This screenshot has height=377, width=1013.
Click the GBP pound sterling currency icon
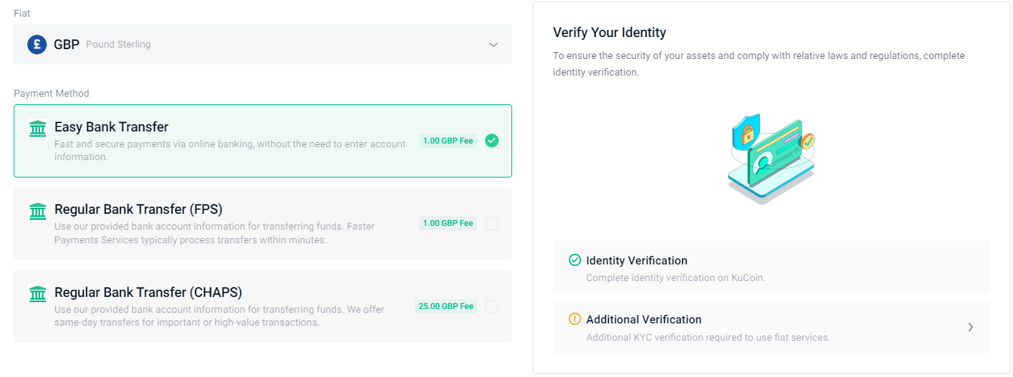click(37, 45)
